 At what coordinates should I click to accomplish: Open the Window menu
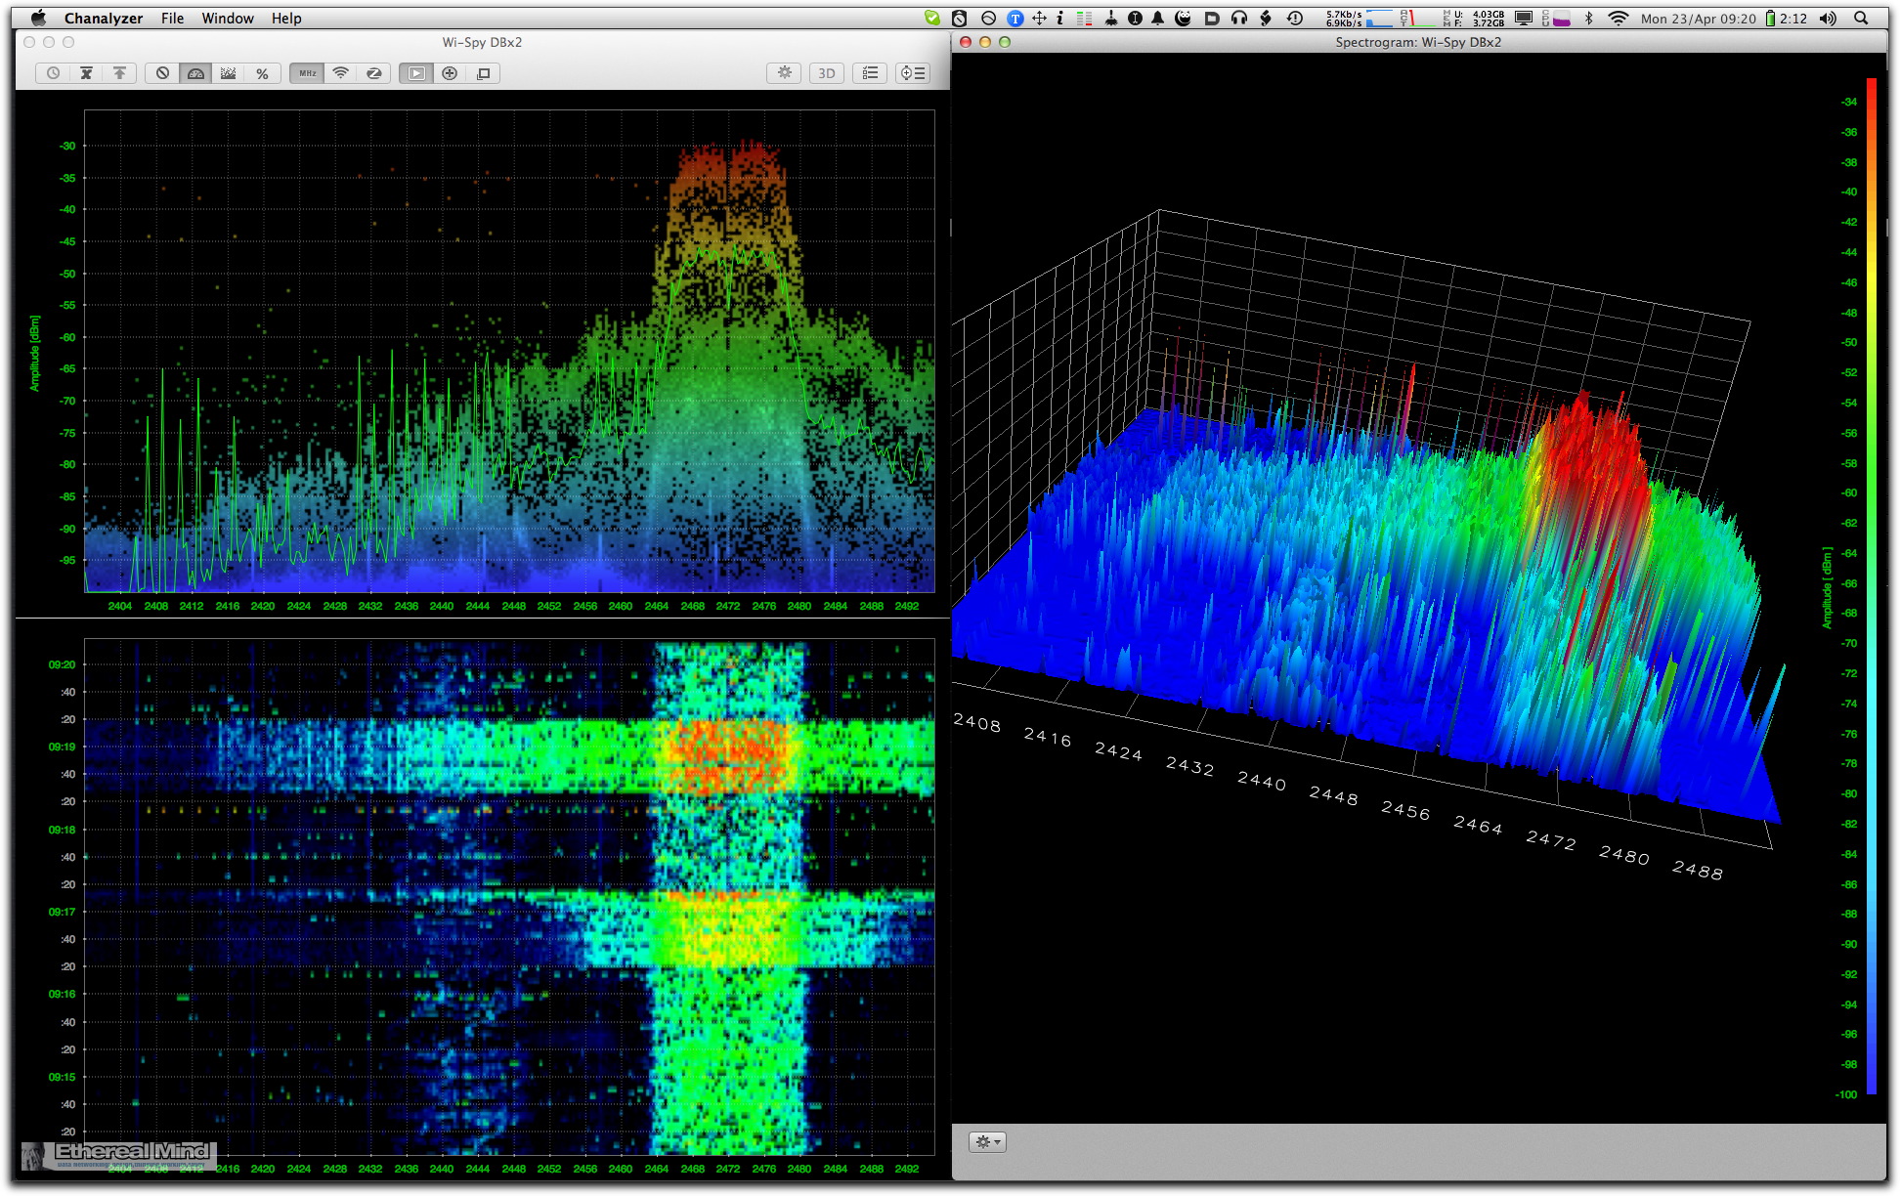click(x=228, y=18)
